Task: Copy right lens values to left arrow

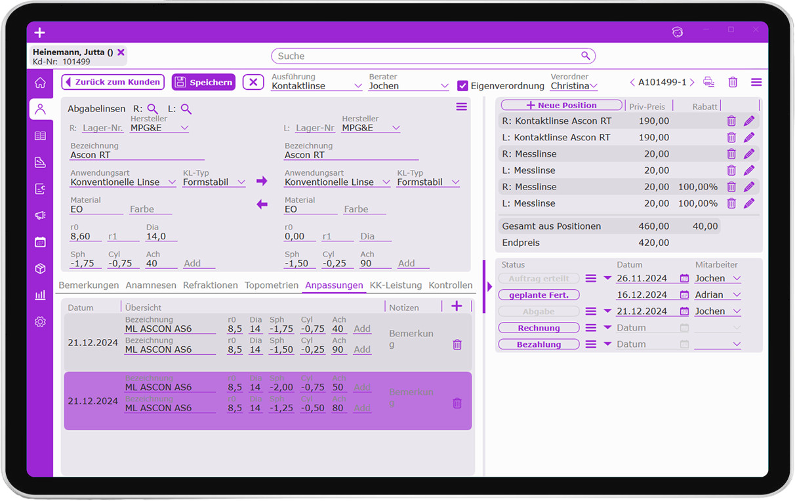Action: pyautogui.click(x=262, y=181)
